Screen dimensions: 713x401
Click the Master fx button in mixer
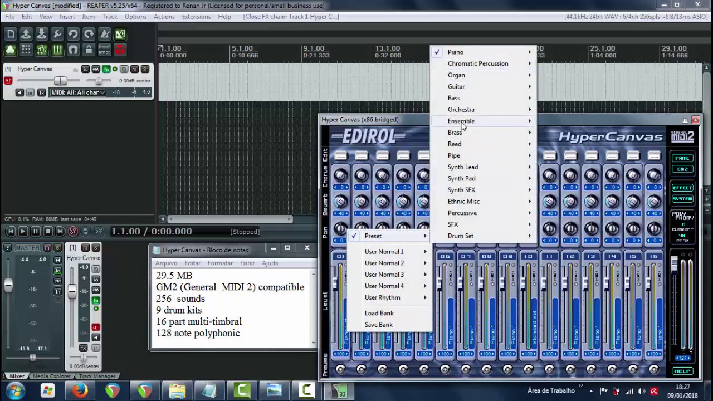point(57,291)
